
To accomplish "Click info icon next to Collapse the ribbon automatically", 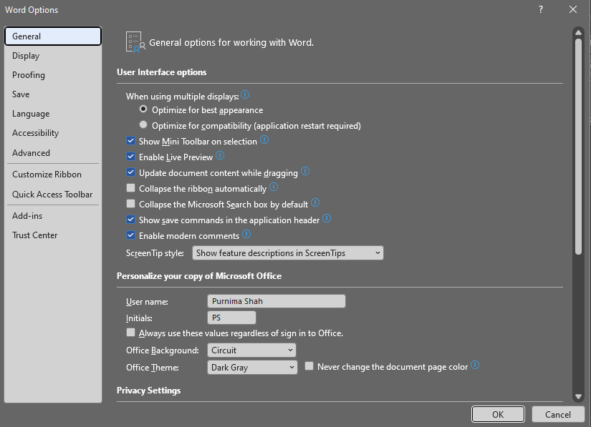I will (274, 187).
